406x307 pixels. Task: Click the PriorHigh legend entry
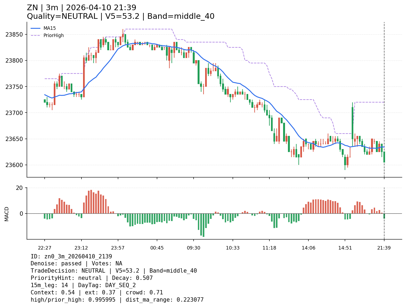pos(54,35)
